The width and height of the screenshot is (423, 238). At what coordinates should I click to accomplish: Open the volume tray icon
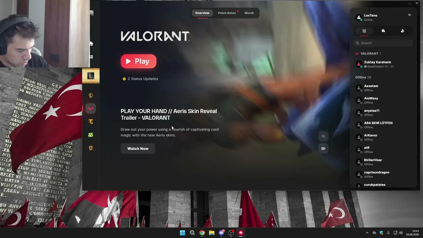(x=401, y=233)
